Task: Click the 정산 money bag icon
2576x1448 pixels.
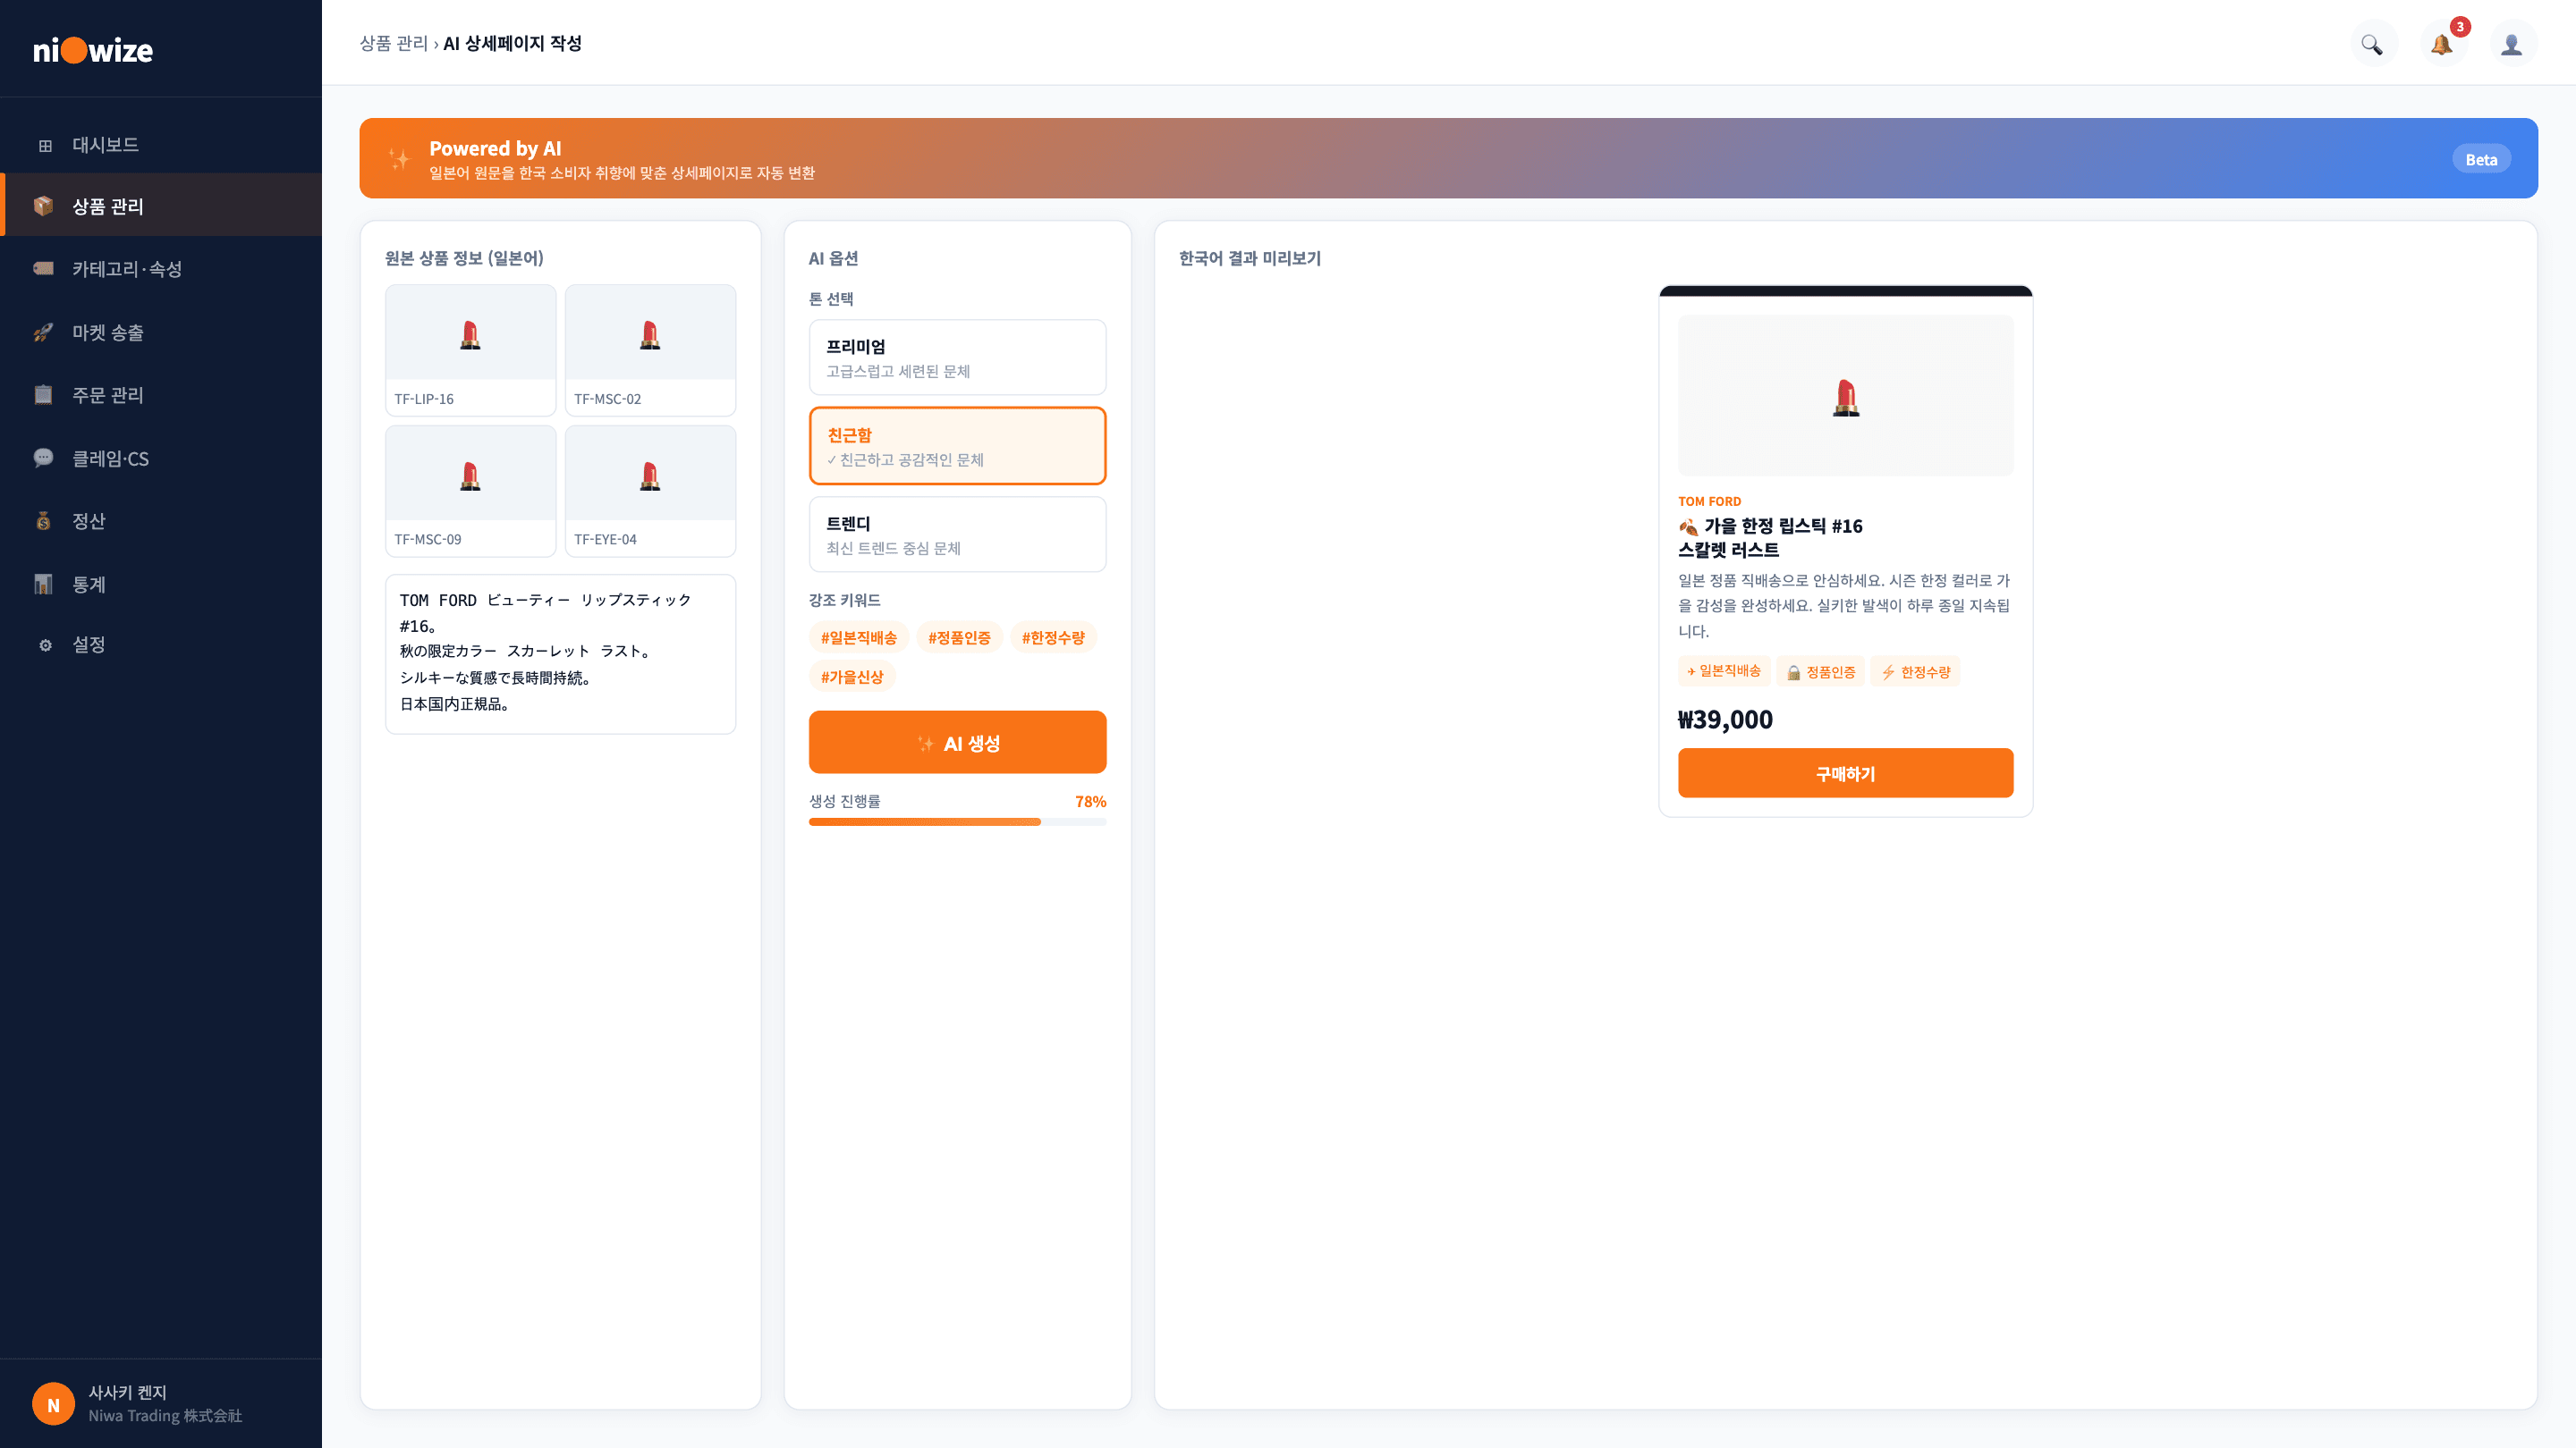Action: 44,520
